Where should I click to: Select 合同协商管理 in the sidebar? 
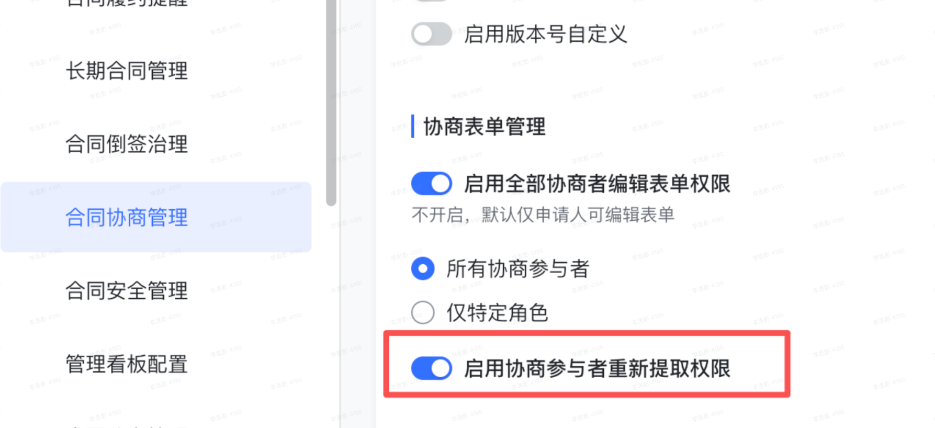click(126, 218)
